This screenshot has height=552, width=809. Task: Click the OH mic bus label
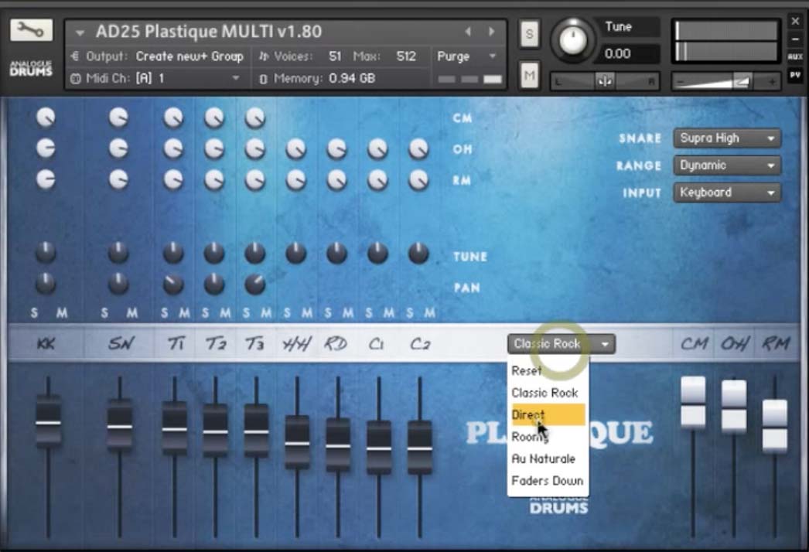[735, 343]
